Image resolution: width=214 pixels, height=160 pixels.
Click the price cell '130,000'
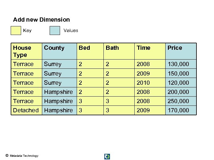[181, 64]
